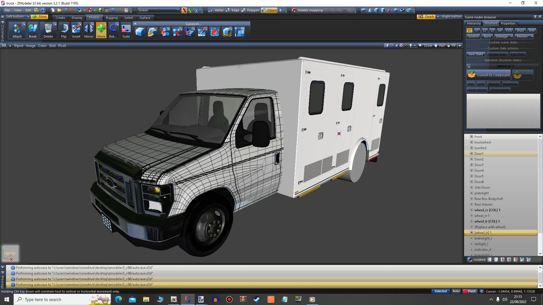The image size is (543, 305).
Task: Click Convert to Compound button
Action: coord(489,75)
